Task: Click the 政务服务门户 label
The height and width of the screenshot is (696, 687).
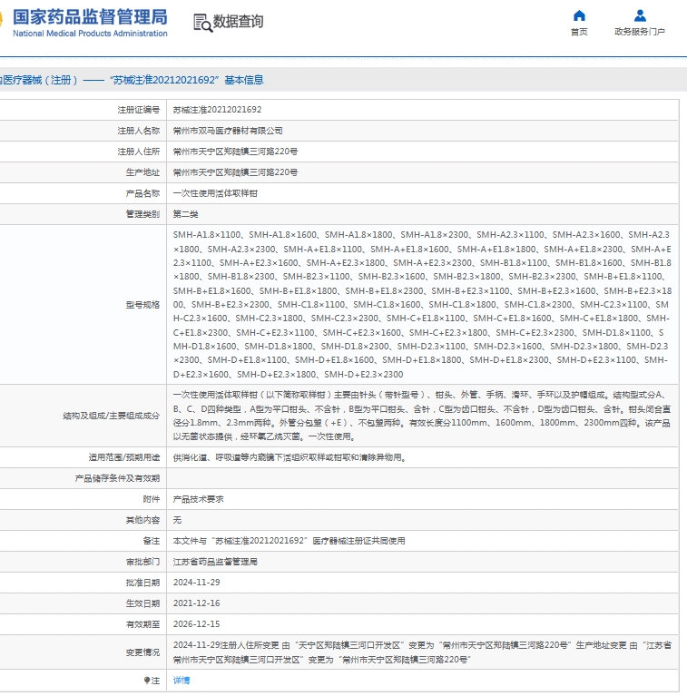Action: 640,32
